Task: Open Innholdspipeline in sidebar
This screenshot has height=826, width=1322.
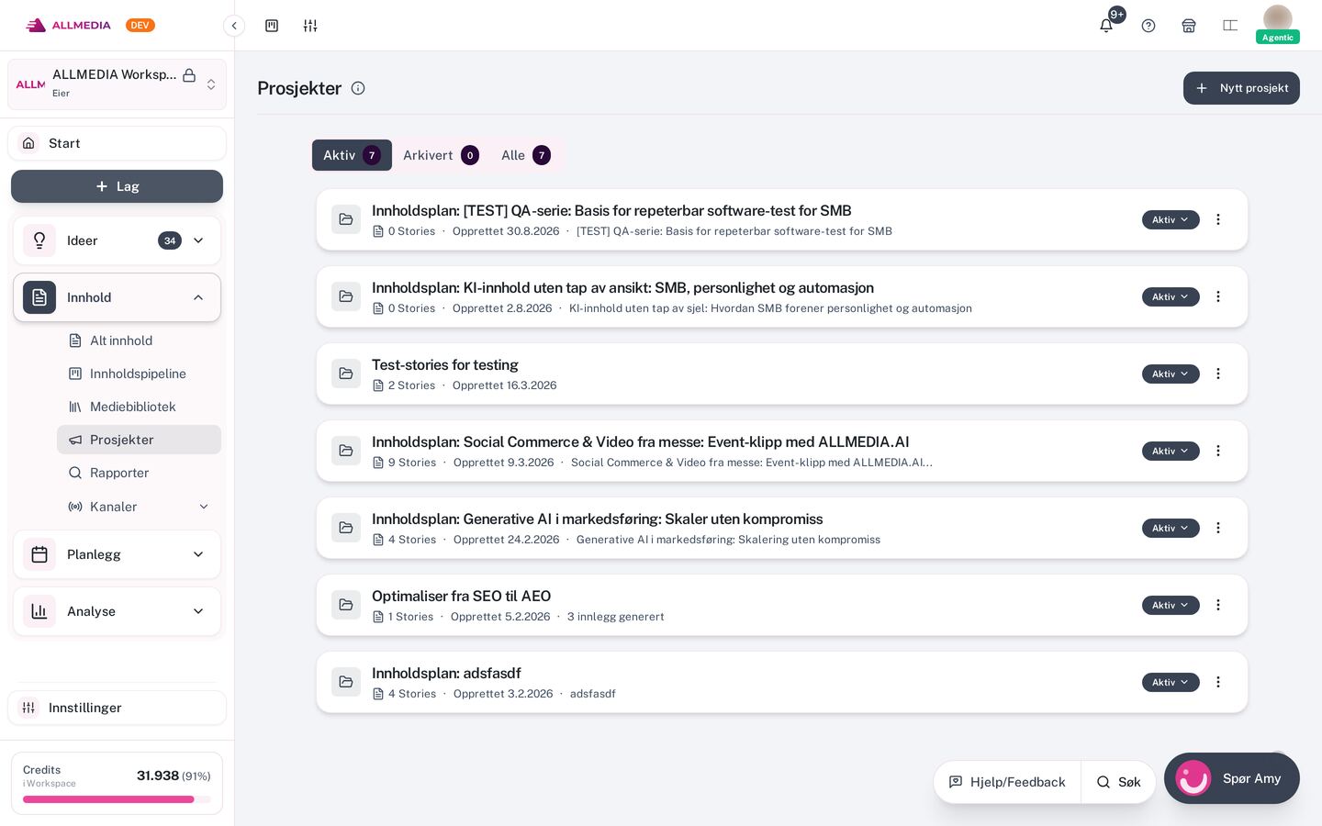Action: 139,374
